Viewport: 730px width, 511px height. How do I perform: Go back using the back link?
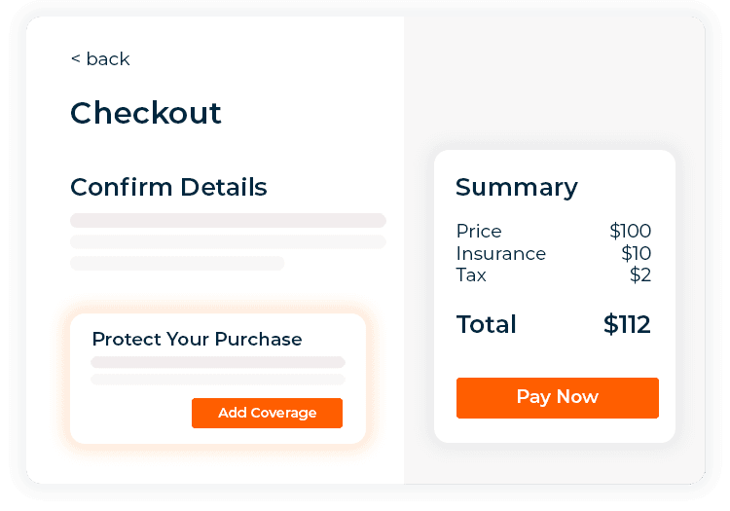(100, 59)
